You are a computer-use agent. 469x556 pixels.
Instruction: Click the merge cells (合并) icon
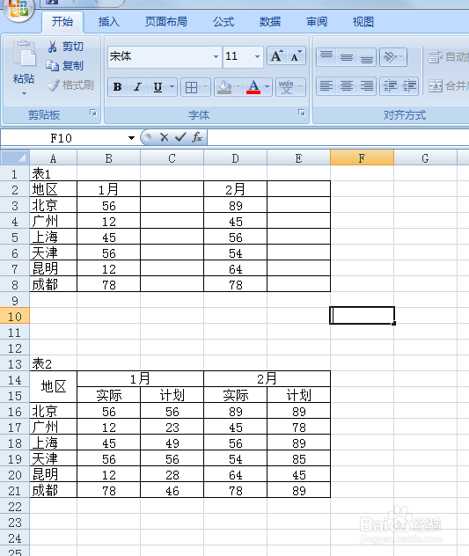click(436, 86)
